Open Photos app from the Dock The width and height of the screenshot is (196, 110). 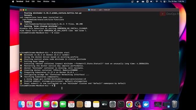click(55, 104)
